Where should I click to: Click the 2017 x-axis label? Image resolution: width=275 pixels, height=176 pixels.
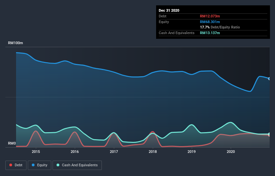point(114,152)
